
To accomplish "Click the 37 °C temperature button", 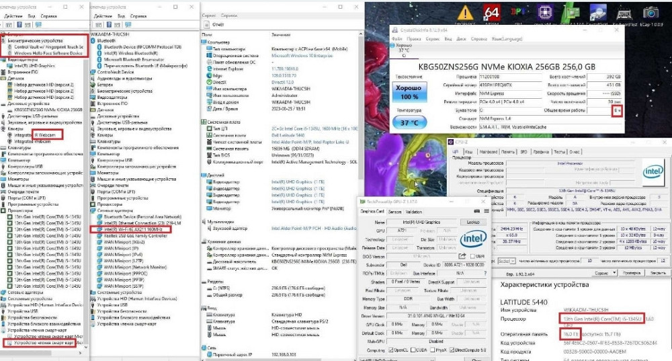I will (409, 123).
